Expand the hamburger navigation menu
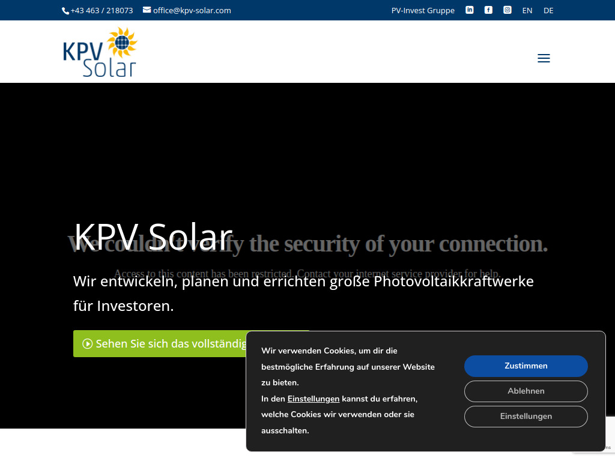 tap(544, 58)
